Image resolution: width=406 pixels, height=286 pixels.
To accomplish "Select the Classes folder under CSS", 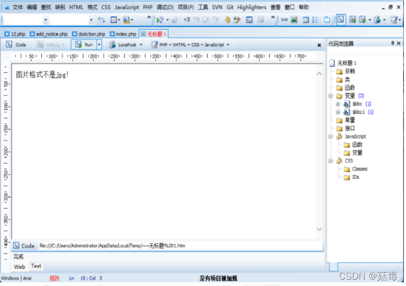I will coord(355,169).
